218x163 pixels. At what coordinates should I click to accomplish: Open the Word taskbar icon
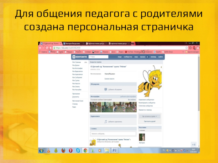115,151
